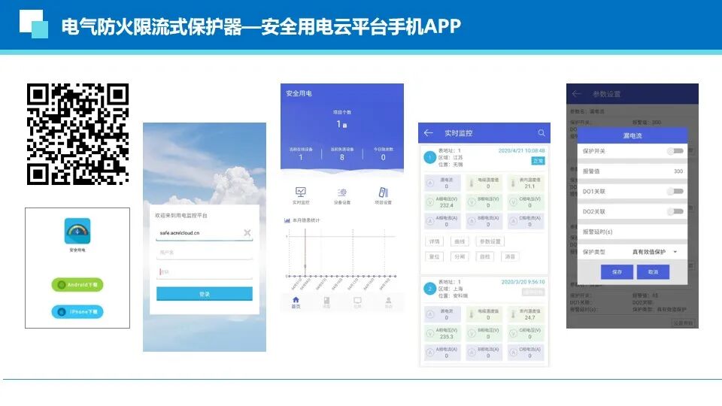The width and height of the screenshot is (722, 406).
Task: Click device 2 A相电压 235.3 tile
Action: tap(442, 333)
